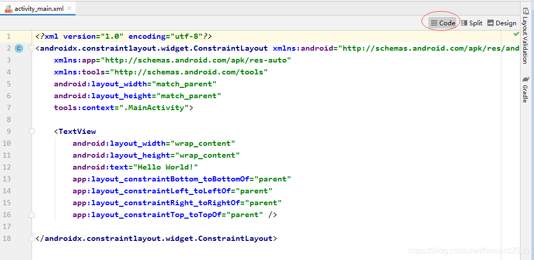Click the class gutter icon on line 2
This screenshot has width=534, height=260.
point(19,48)
